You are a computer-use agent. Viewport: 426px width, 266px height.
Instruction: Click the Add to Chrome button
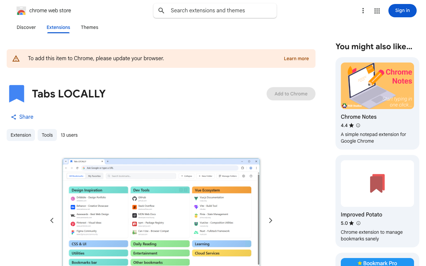(291, 94)
